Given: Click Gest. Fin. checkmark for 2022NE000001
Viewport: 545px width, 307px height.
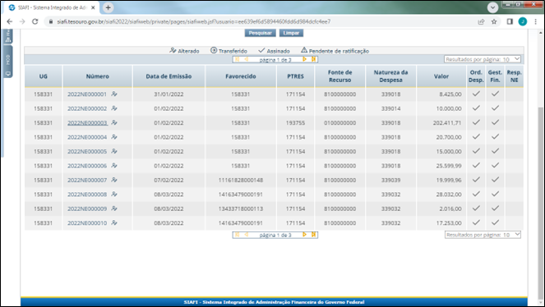Looking at the screenshot, I should [x=495, y=94].
